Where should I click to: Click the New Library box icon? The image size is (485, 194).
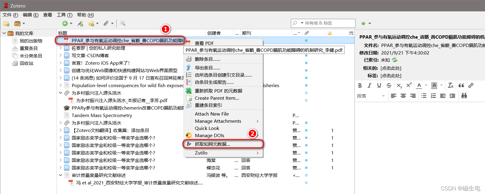17,23
